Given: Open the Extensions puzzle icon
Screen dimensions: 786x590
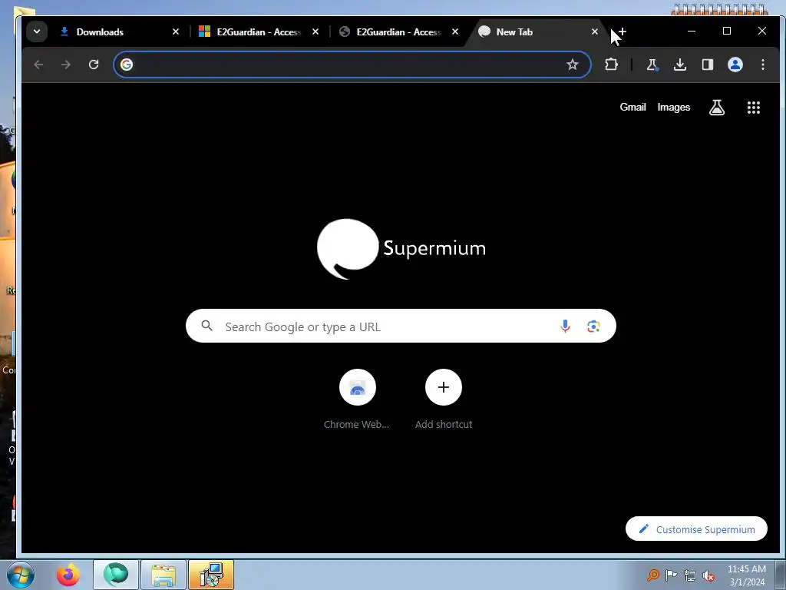Looking at the screenshot, I should (x=611, y=65).
